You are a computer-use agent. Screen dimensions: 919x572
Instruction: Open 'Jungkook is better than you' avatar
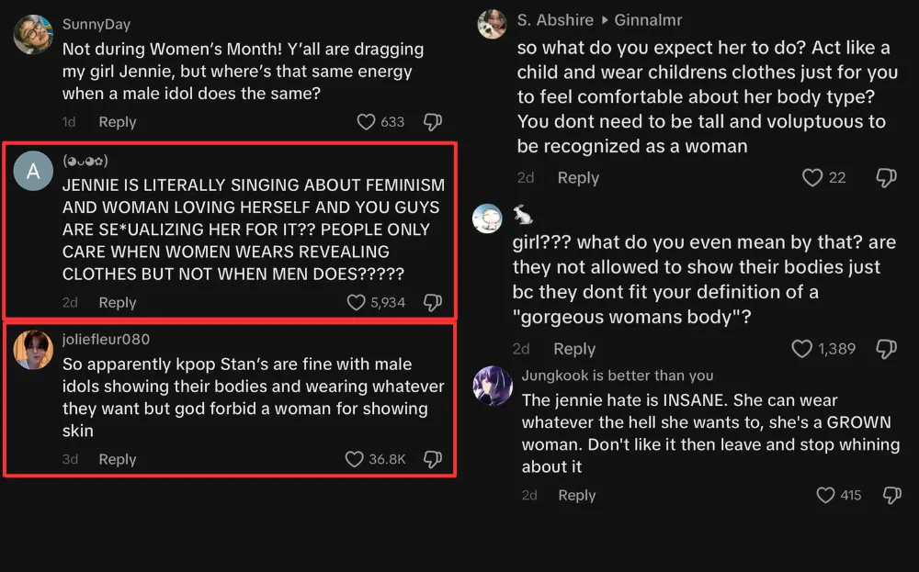coord(493,386)
